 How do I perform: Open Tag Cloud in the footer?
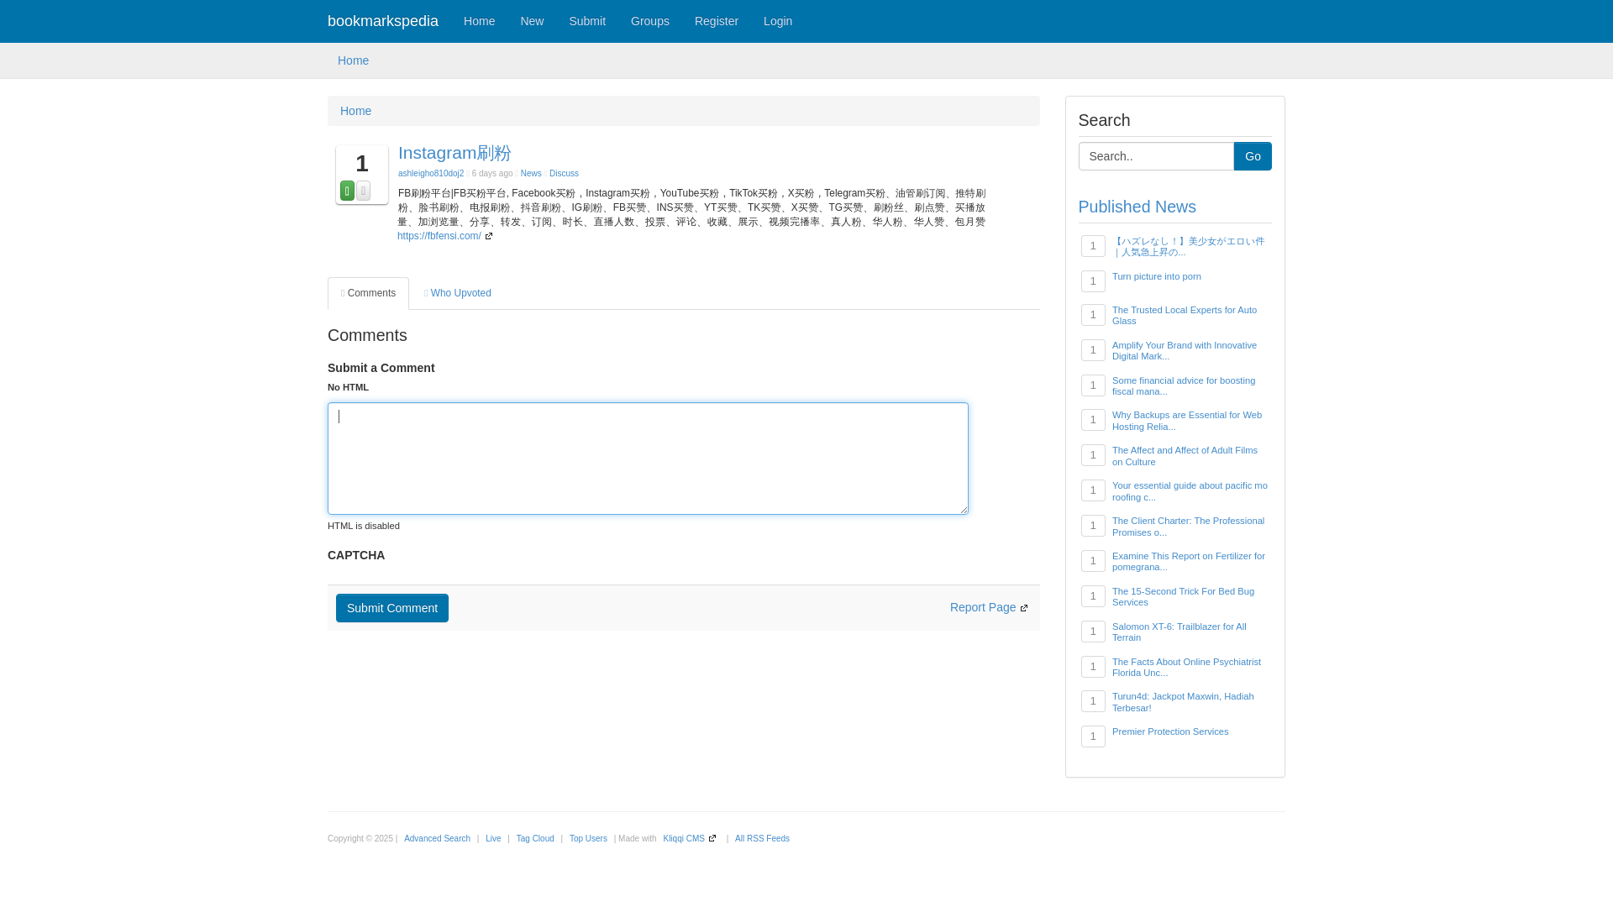535,839
